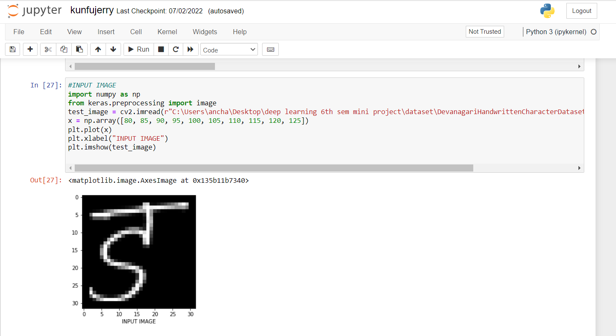Click the Python logo in the header
Screen dimensions: 616x336
pyautogui.click(x=547, y=11)
